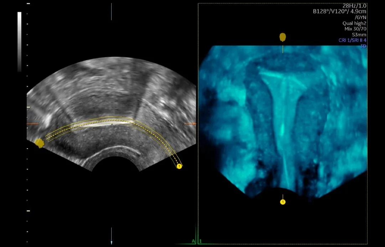
Task: Select the 28Hz/1.0 frame rate readout
Action: coord(355,6)
